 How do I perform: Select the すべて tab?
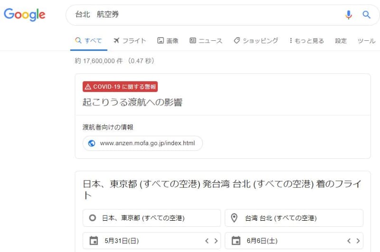(89, 41)
